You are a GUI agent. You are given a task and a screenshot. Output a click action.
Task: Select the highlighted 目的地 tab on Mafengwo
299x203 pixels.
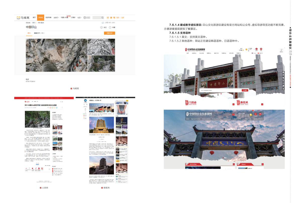41,18
